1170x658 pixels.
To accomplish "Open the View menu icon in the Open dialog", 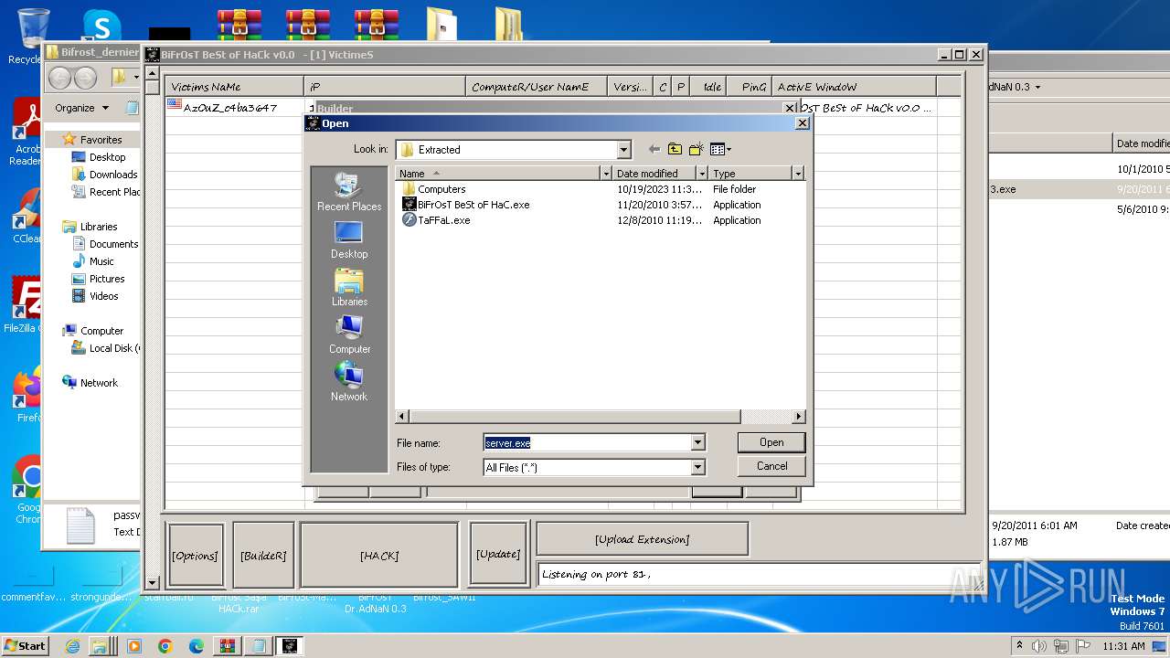I will 720,149.
